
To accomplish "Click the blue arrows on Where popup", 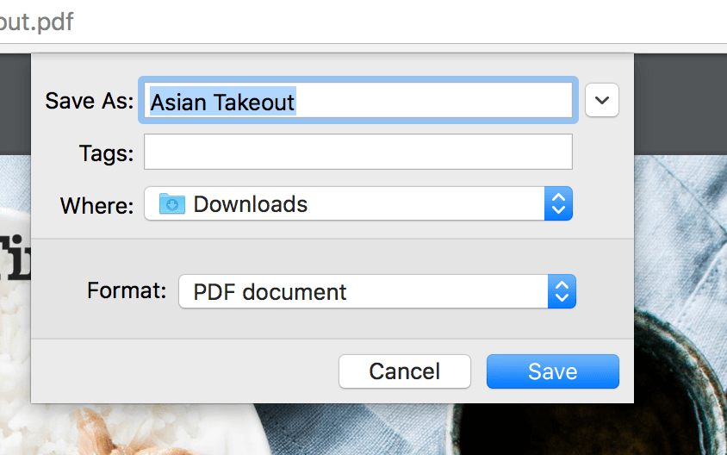I will tap(558, 204).
